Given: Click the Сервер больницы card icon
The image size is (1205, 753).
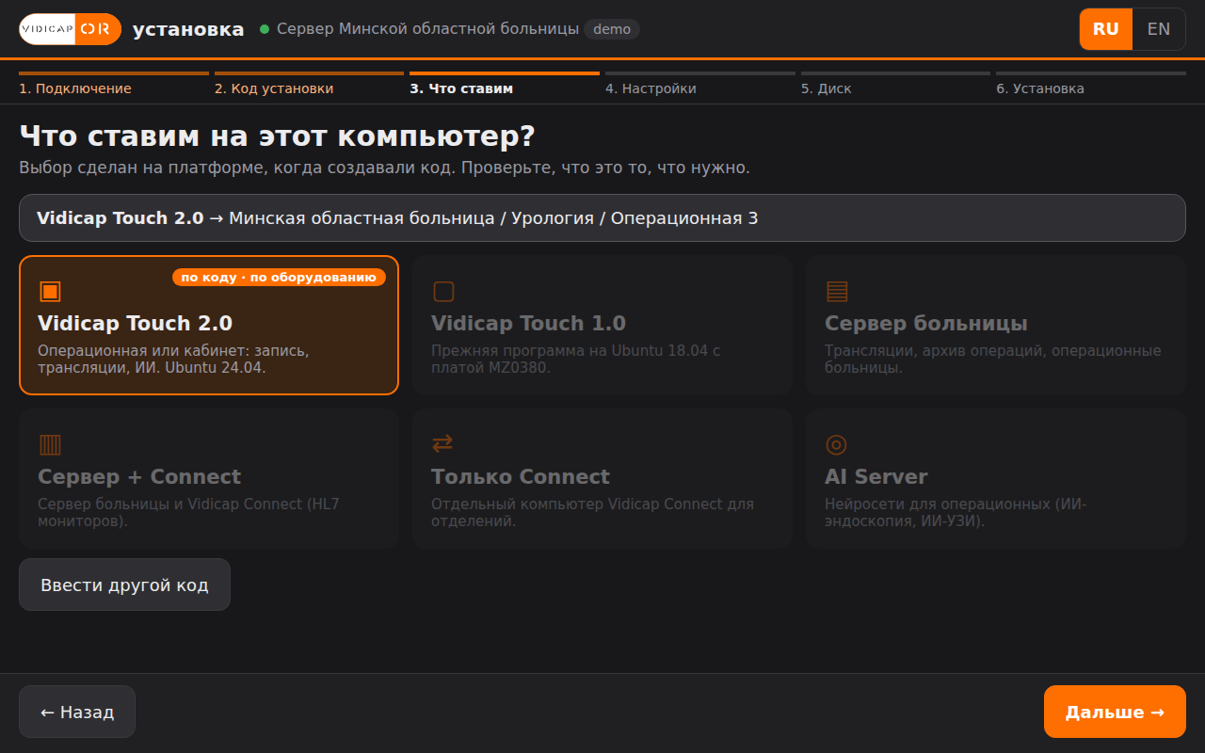Looking at the screenshot, I should (837, 291).
